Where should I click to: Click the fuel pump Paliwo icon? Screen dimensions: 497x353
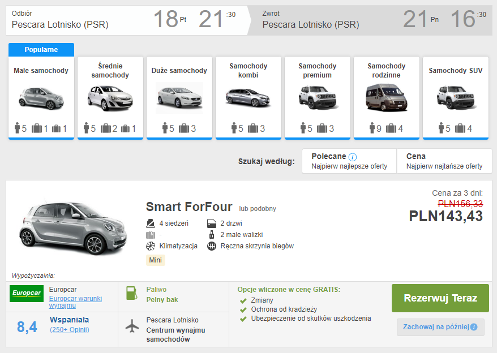click(131, 293)
